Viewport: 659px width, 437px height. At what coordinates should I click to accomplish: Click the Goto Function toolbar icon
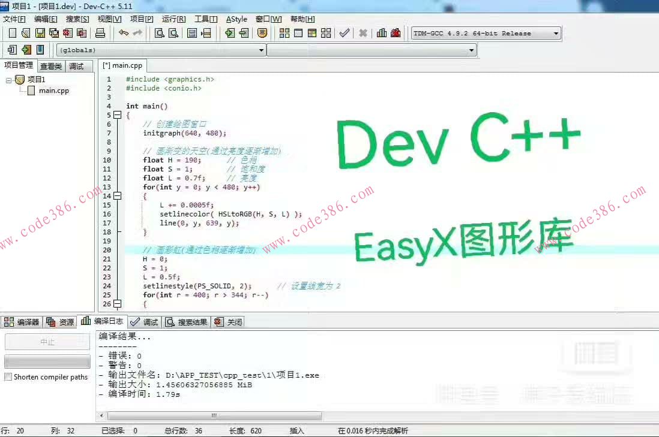click(x=192, y=33)
